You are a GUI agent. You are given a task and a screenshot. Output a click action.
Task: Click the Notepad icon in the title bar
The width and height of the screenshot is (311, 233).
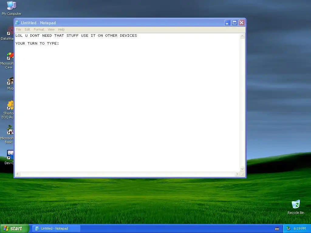pyautogui.click(x=17, y=23)
